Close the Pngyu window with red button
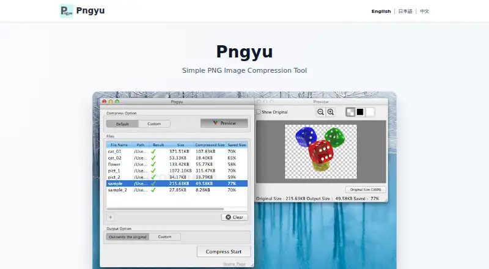The image size is (489, 269). (104, 101)
